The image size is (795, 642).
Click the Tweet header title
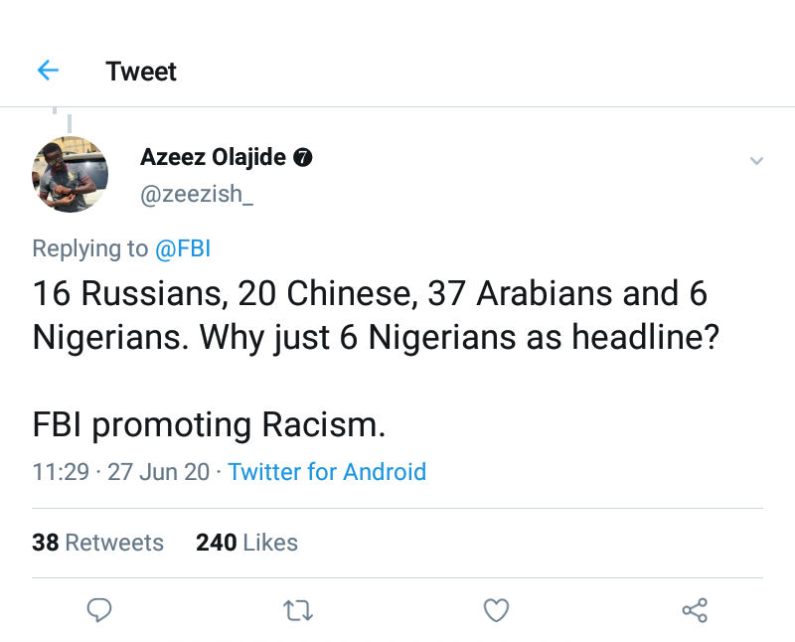[141, 72]
